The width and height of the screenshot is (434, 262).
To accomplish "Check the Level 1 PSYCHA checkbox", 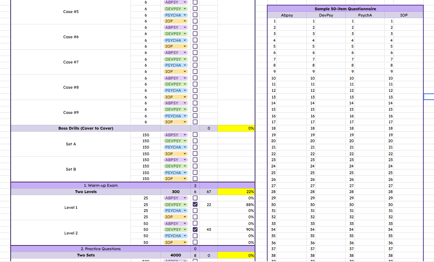I will coord(195,210).
